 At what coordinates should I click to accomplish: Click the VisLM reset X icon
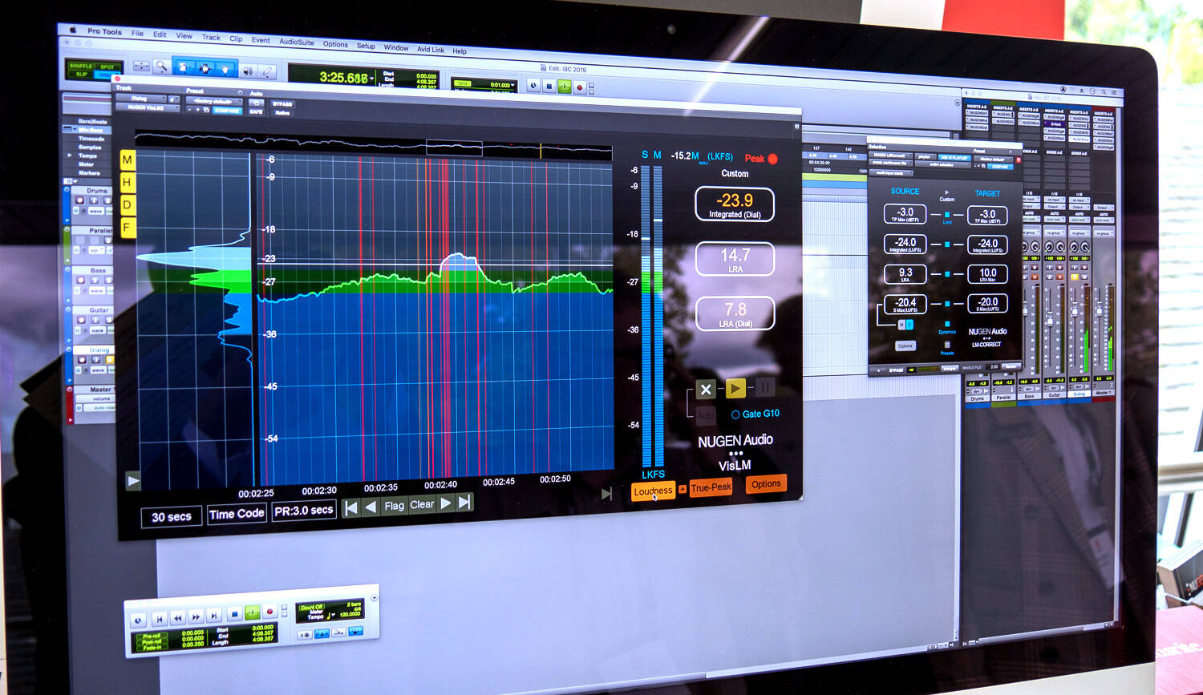pyautogui.click(x=706, y=390)
